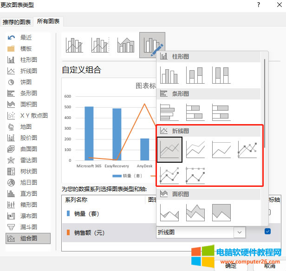Select the 100% stacked column chart type
The image size is (286, 271).
pos(221,75)
